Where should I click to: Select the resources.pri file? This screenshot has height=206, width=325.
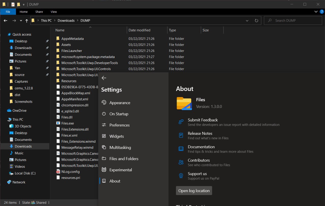tap(71, 178)
